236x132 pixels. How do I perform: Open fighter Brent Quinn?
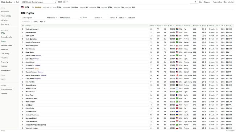[x=30, y=36]
